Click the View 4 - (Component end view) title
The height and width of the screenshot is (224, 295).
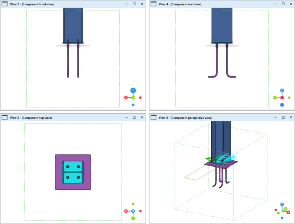[180, 4]
